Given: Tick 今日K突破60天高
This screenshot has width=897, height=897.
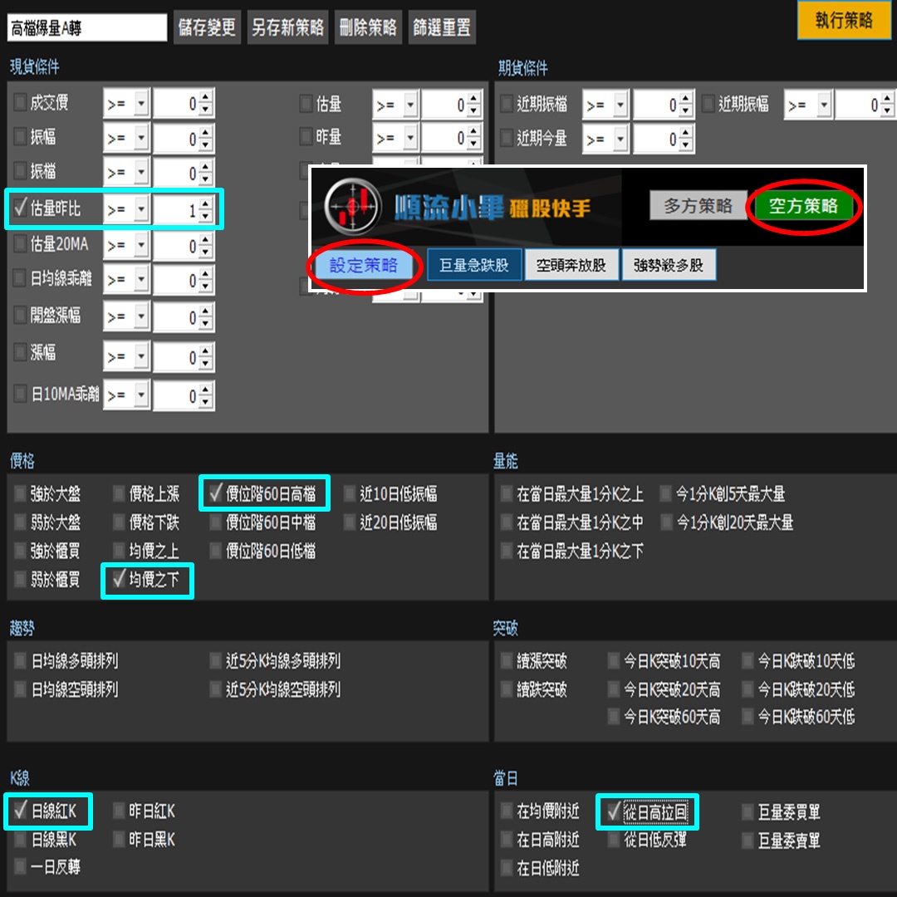Looking at the screenshot, I should click(613, 716).
